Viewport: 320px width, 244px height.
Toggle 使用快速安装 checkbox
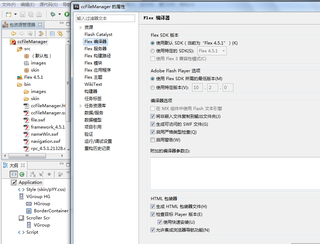(160, 222)
